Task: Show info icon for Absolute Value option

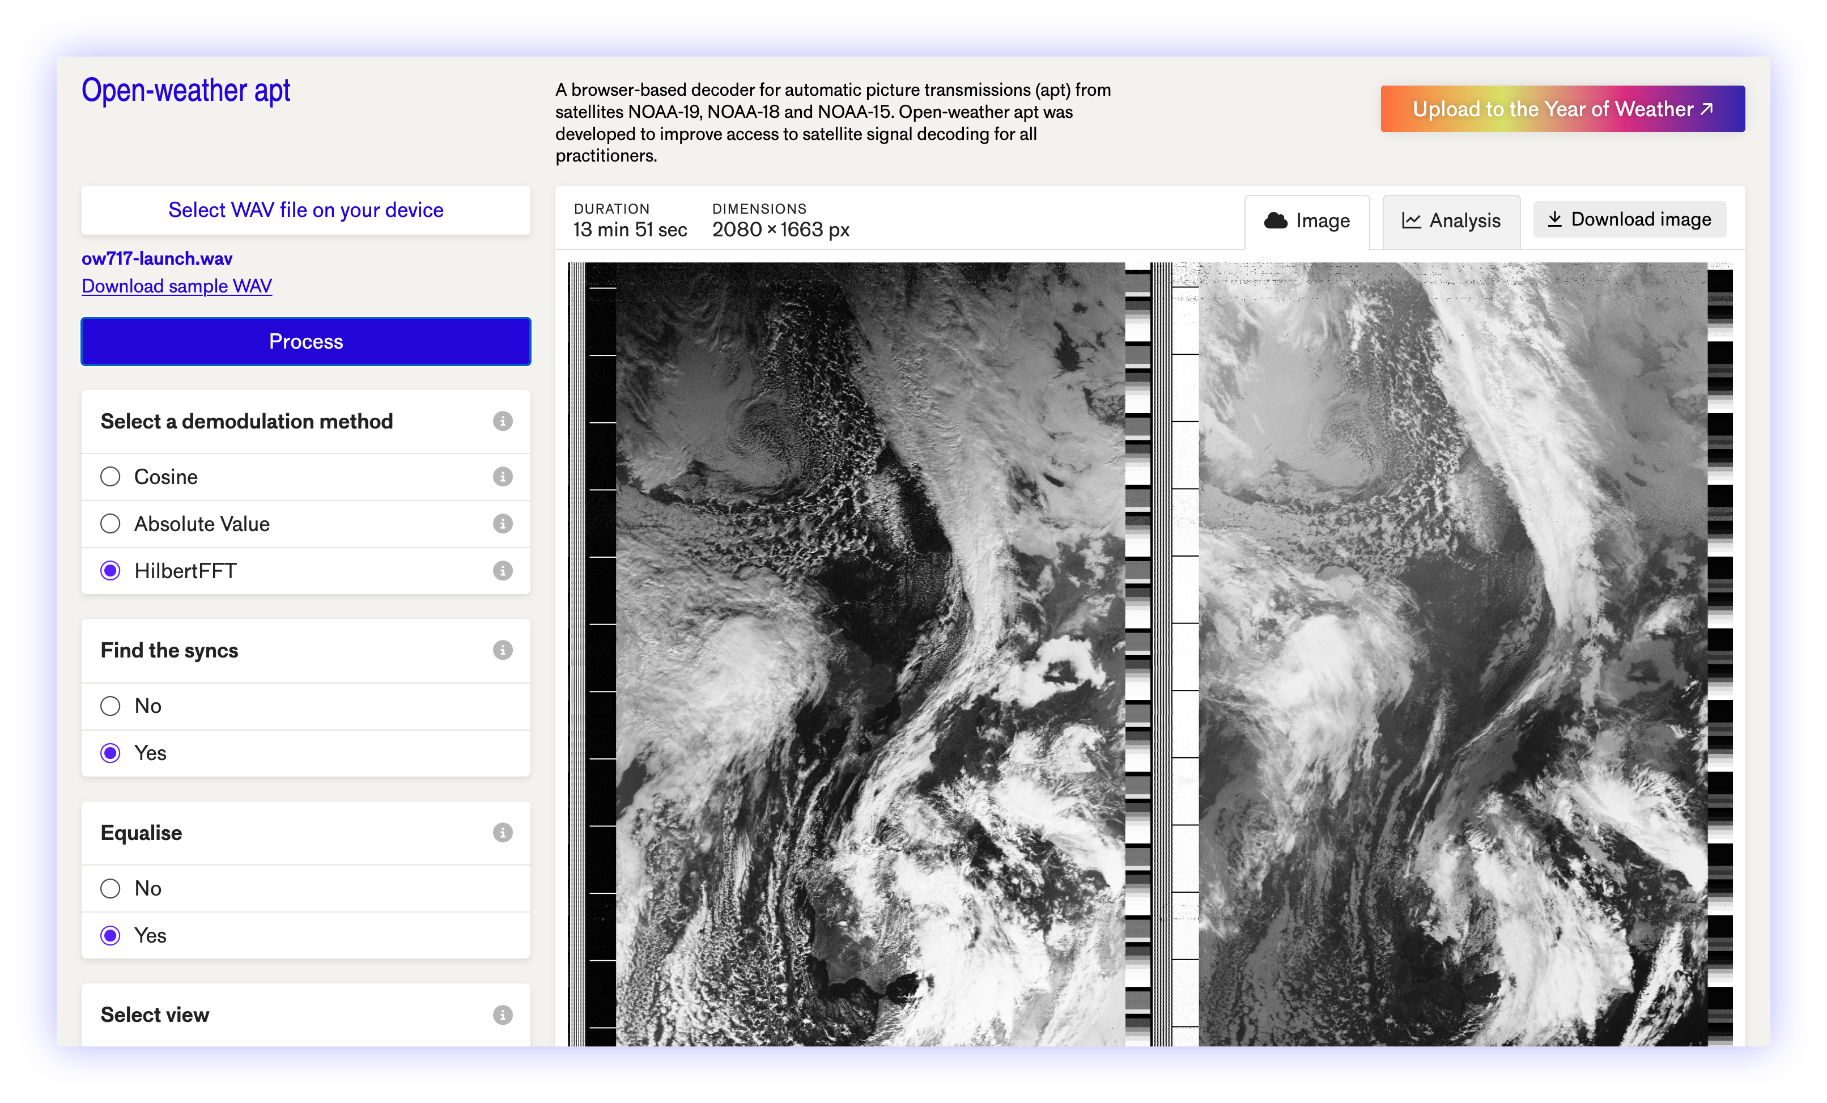Action: (503, 524)
